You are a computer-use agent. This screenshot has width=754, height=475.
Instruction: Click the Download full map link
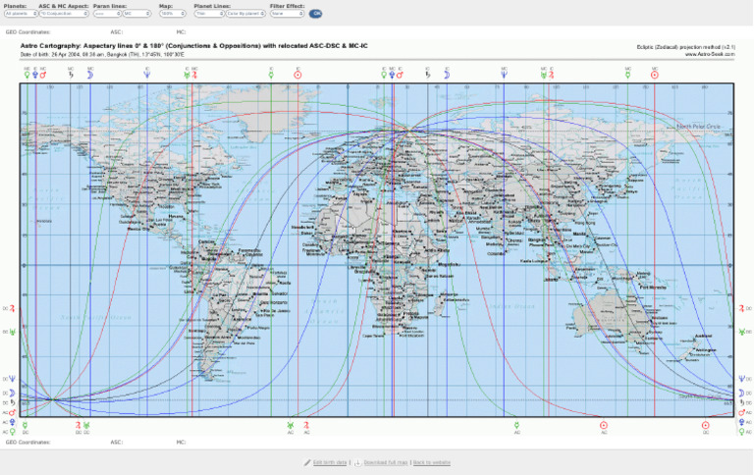pos(385,461)
